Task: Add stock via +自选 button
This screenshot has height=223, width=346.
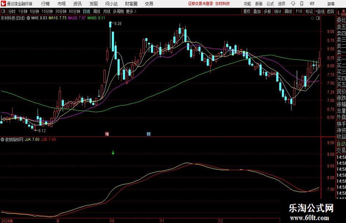Action: point(320,11)
